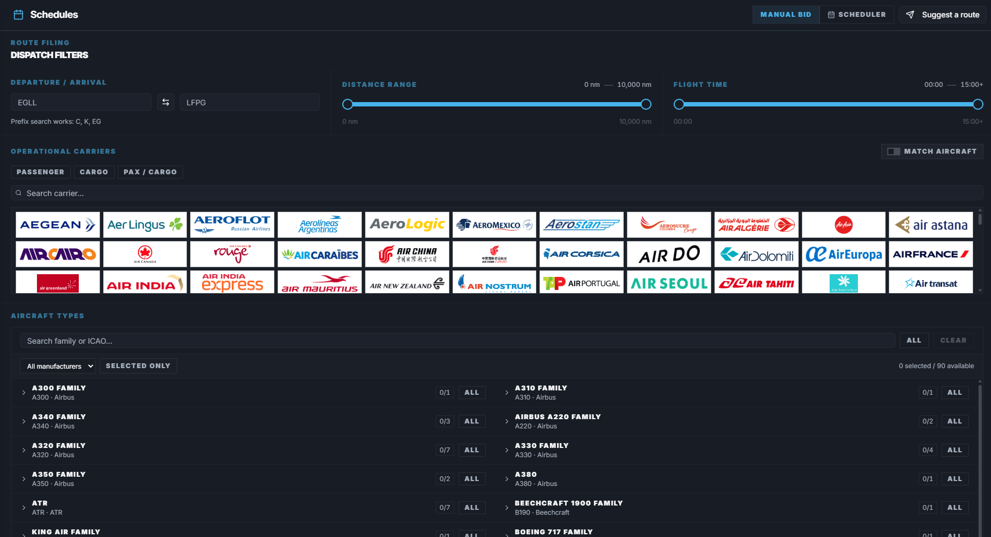Screen dimensions: 991x537
Task: Select all ATR aircraft
Action: pyautogui.click(x=472, y=508)
